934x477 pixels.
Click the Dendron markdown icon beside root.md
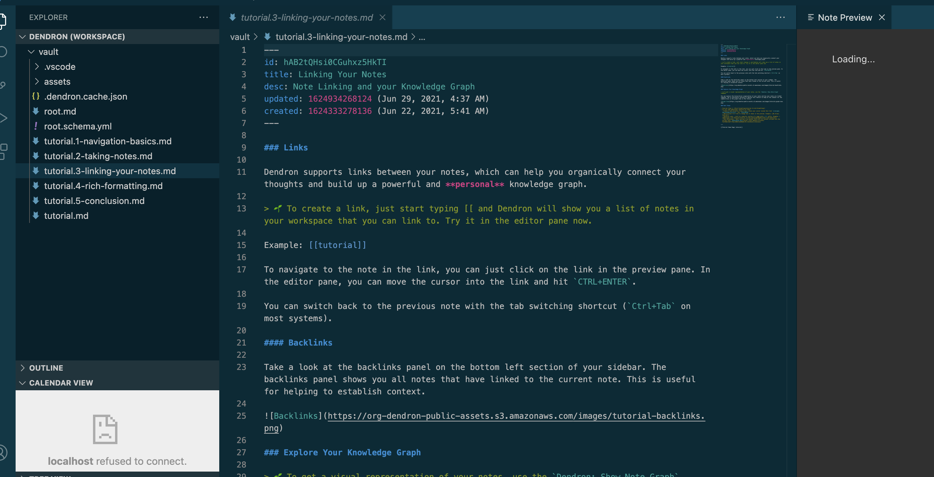click(36, 111)
